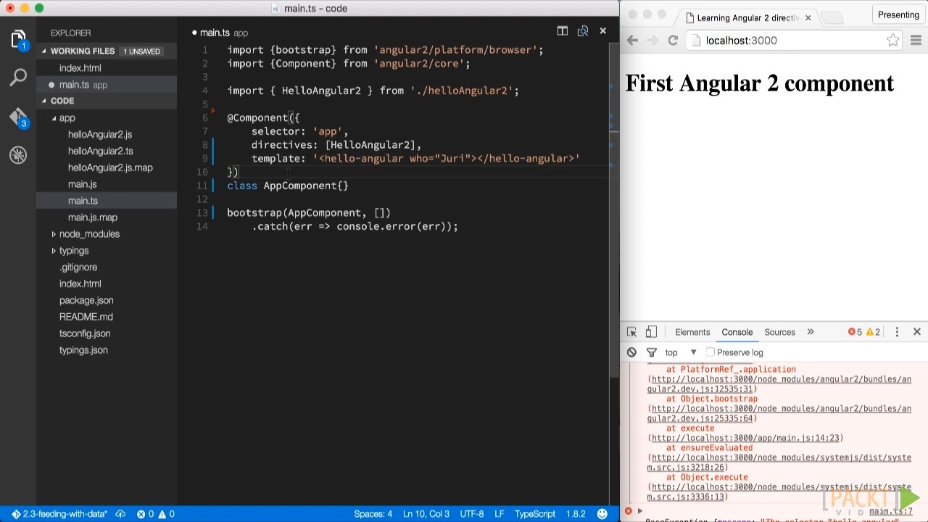Switch to the Sources tab in DevTools
Viewport: 928px width, 522px height.
[x=779, y=332]
